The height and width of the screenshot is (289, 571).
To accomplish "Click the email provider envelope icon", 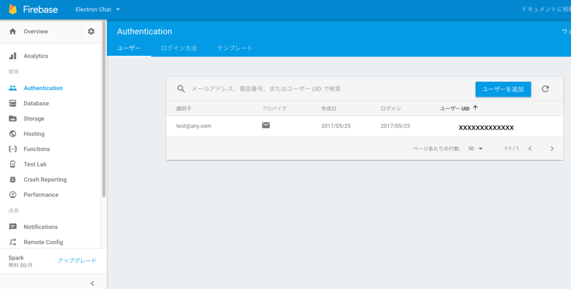I will (266, 125).
